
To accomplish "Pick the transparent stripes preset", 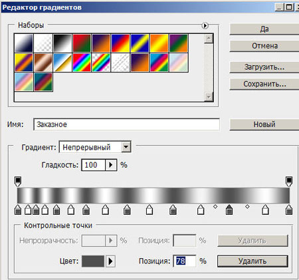I will 120,63.
